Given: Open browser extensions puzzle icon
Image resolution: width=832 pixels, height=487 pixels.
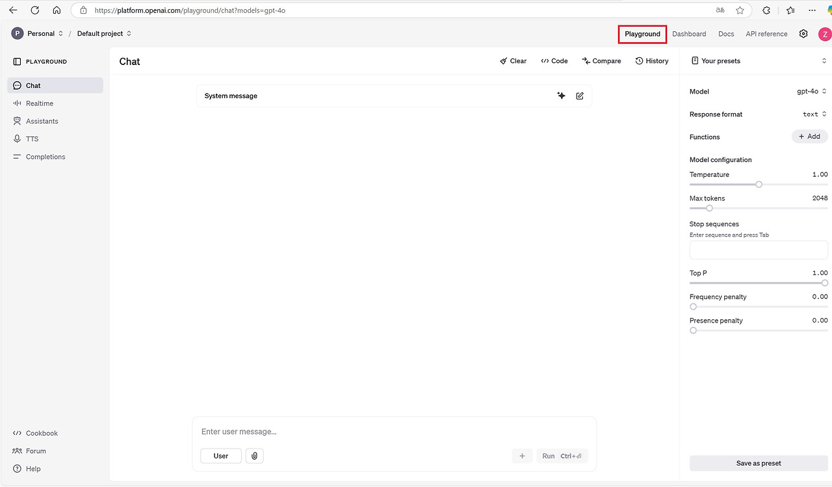Looking at the screenshot, I should [x=766, y=10].
